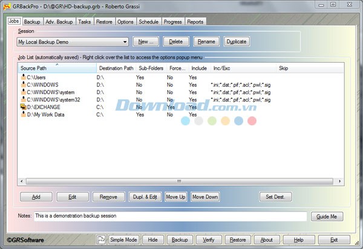Click the window resize grip corner

tap(357, 243)
